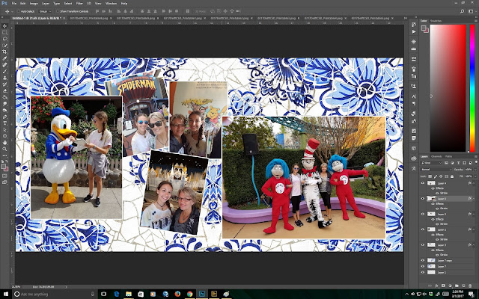Hide Layer 3 with eye icon
Screen dimensions: 479x299
423,244
